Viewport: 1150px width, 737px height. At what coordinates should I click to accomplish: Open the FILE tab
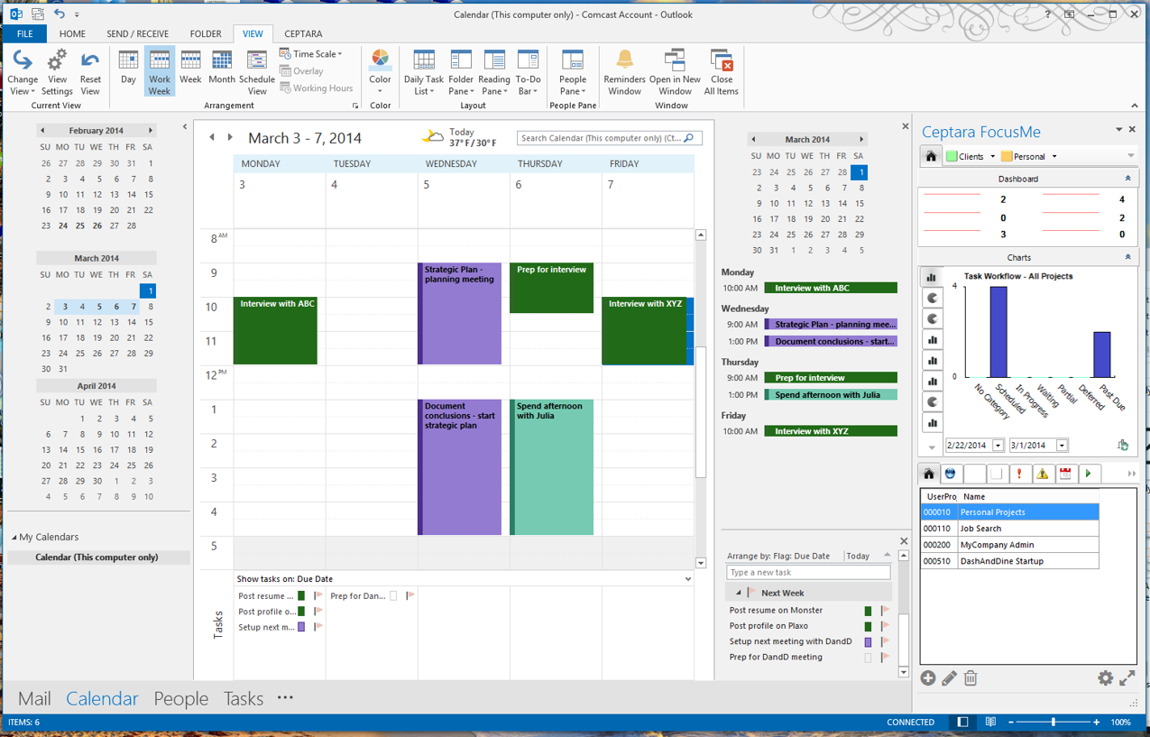coord(24,34)
